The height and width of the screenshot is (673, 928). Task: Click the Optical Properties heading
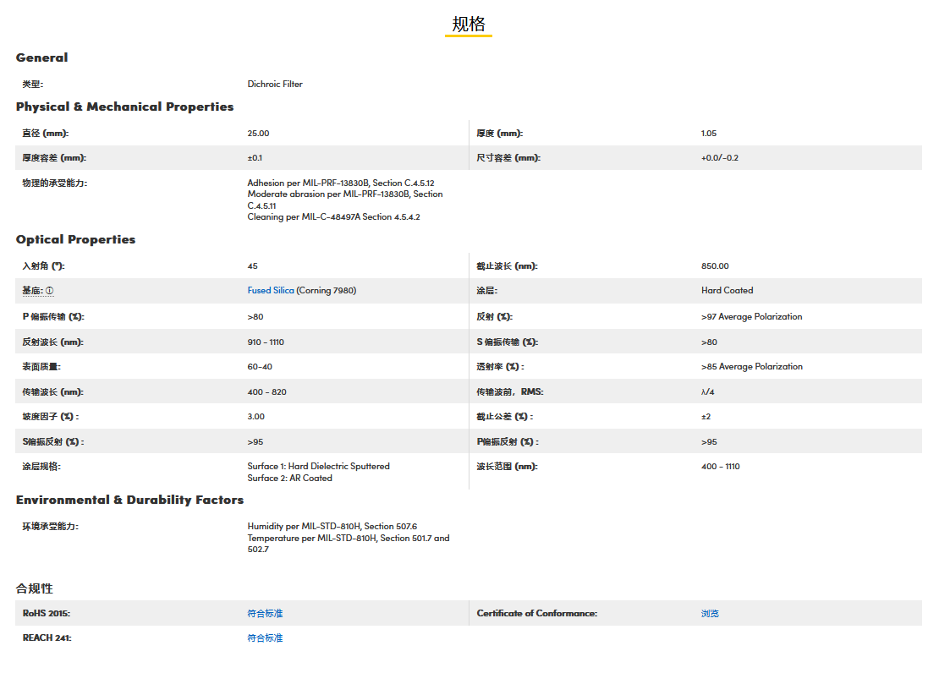pyautogui.click(x=75, y=239)
